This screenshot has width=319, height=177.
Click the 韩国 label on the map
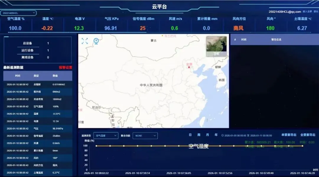(222, 80)
